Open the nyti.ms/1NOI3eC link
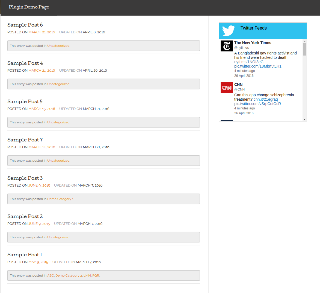 248,62
